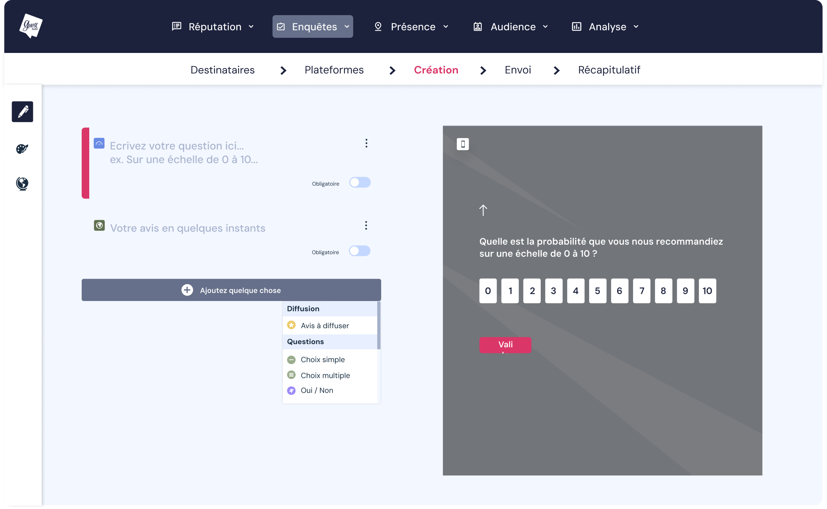Go to the Récapitulatif step
The image size is (827, 509).
click(609, 70)
